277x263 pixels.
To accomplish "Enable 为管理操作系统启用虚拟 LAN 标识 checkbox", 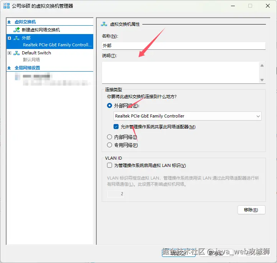I will 109,165.
